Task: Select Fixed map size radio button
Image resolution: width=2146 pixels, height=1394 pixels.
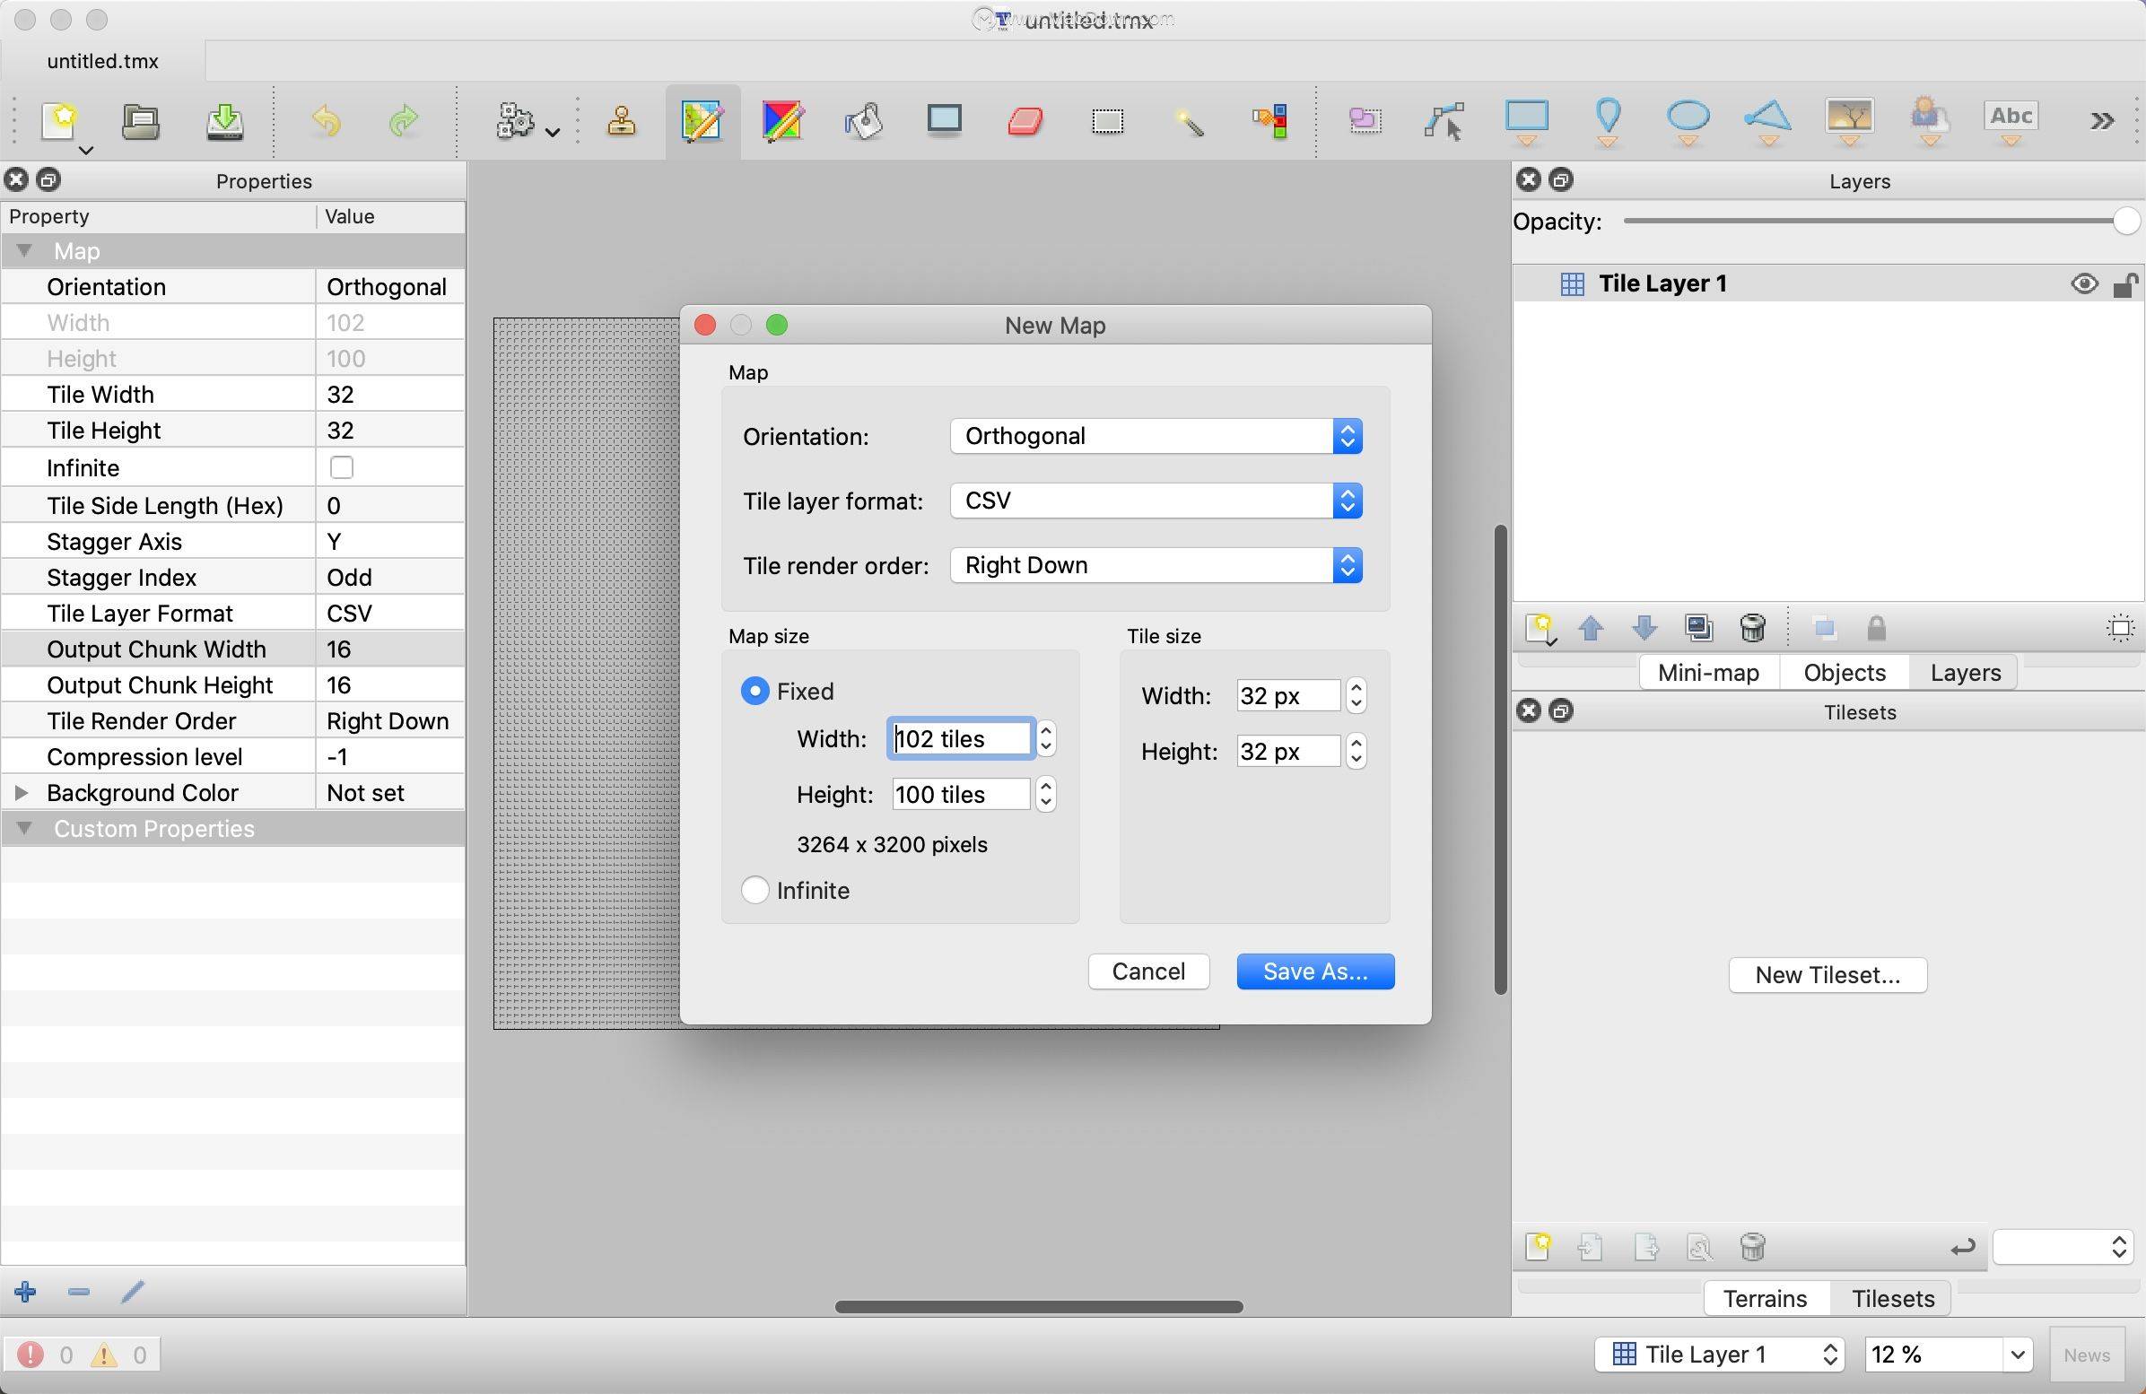Action: click(x=754, y=688)
